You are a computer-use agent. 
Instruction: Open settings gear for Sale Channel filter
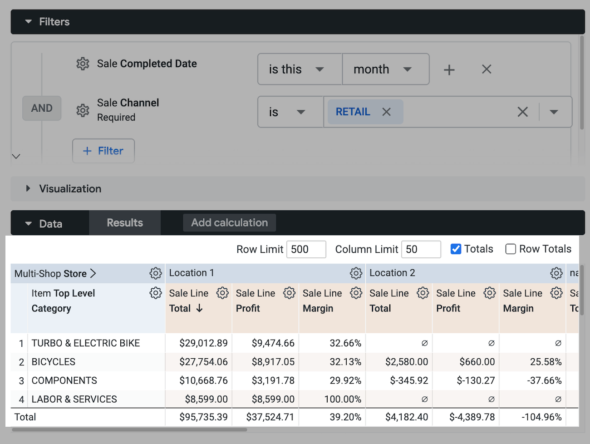pyautogui.click(x=83, y=110)
